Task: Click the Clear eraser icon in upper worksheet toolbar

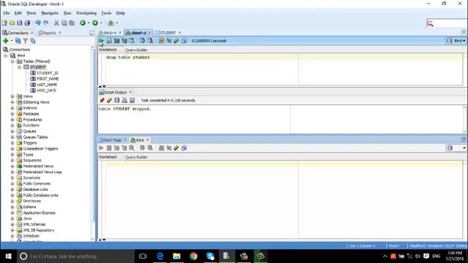Action: (x=176, y=41)
